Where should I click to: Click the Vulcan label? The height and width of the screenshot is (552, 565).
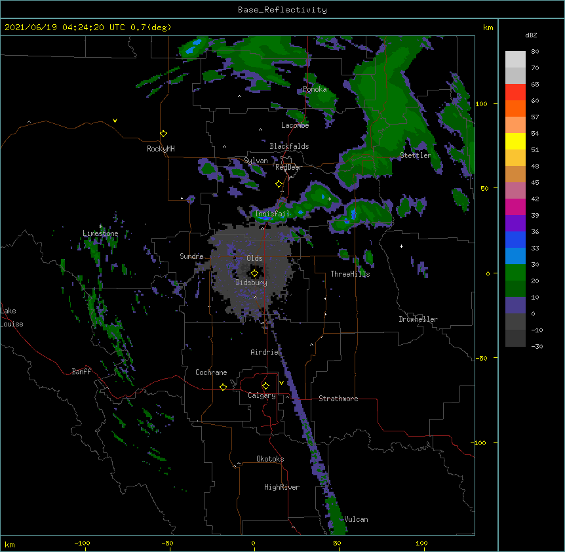tap(356, 519)
